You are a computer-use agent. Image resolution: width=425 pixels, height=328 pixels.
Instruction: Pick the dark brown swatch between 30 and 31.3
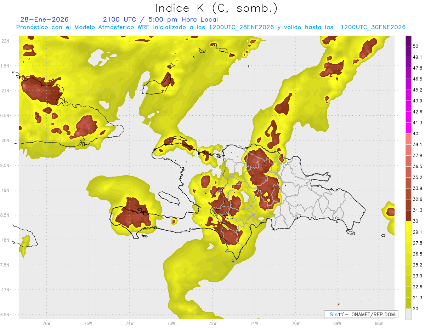click(408, 215)
